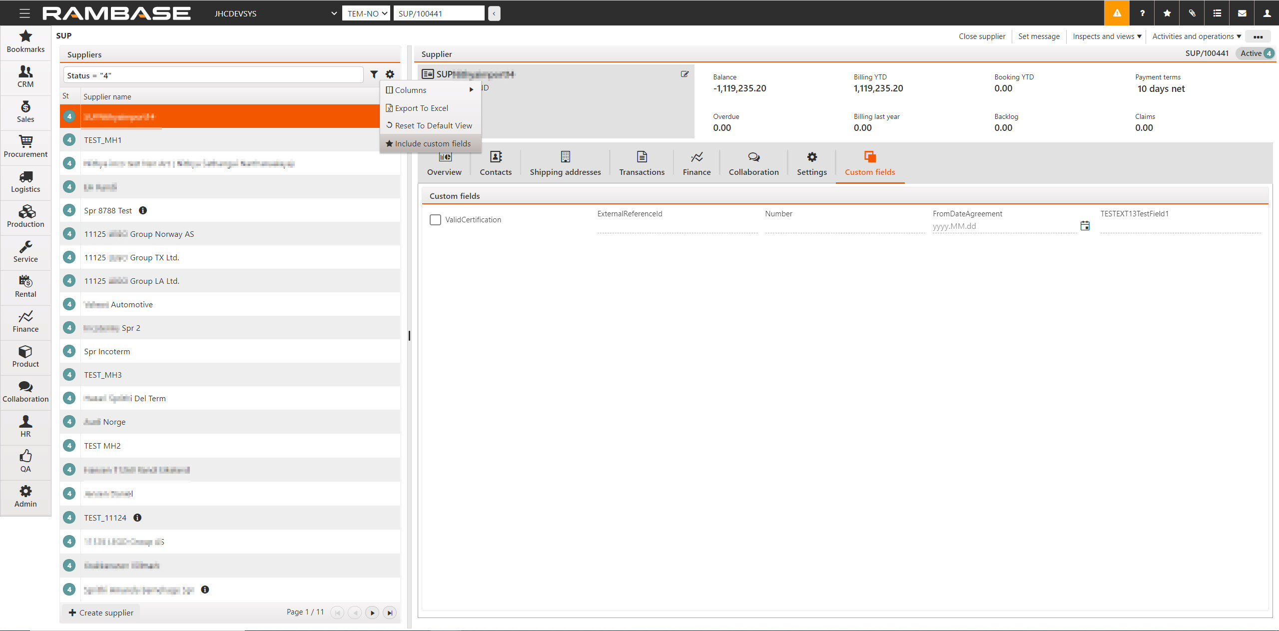The height and width of the screenshot is (631, 1279).
Task: Click the Close supplier link
Action: click(x=982, y=36)
